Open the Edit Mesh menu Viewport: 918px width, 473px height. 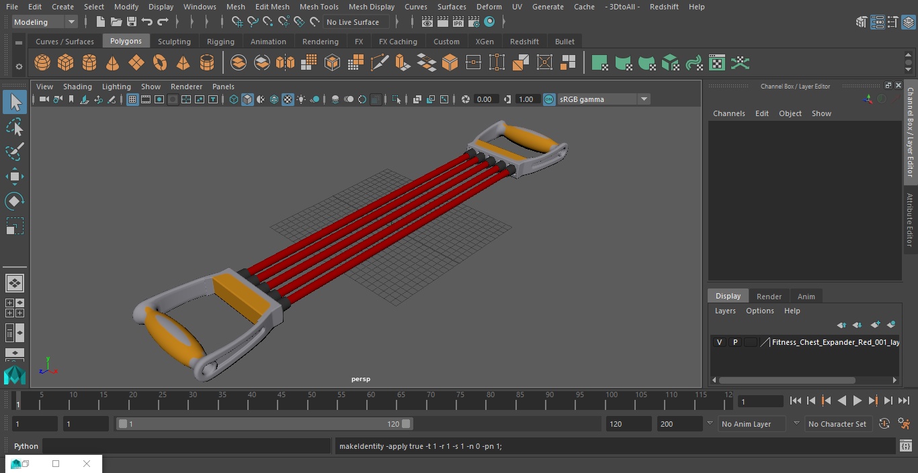pyautogui.click(x=272, y=7)
